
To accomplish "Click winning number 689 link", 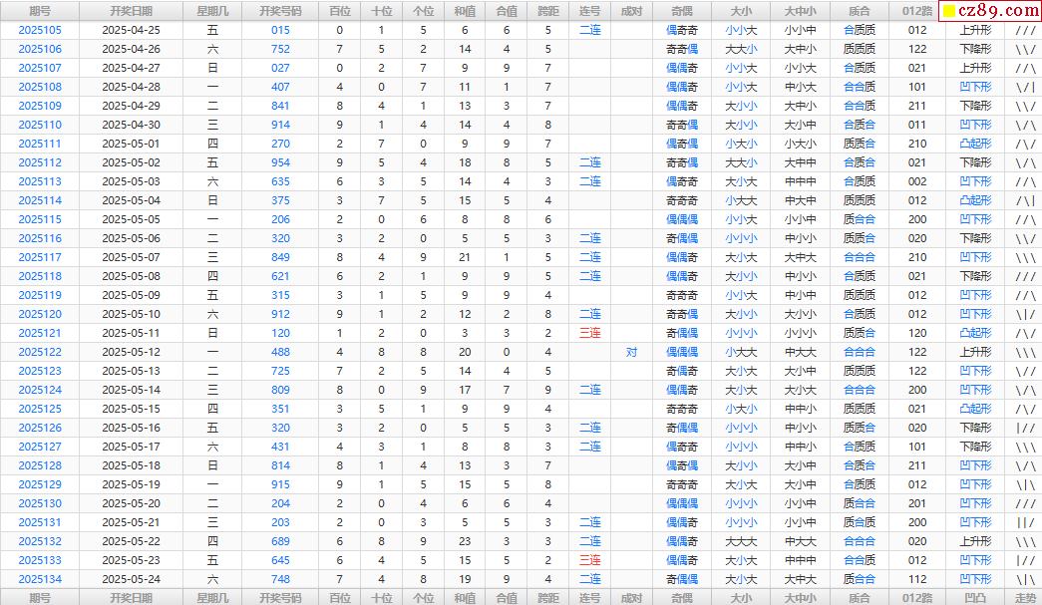I will (280, 541).
